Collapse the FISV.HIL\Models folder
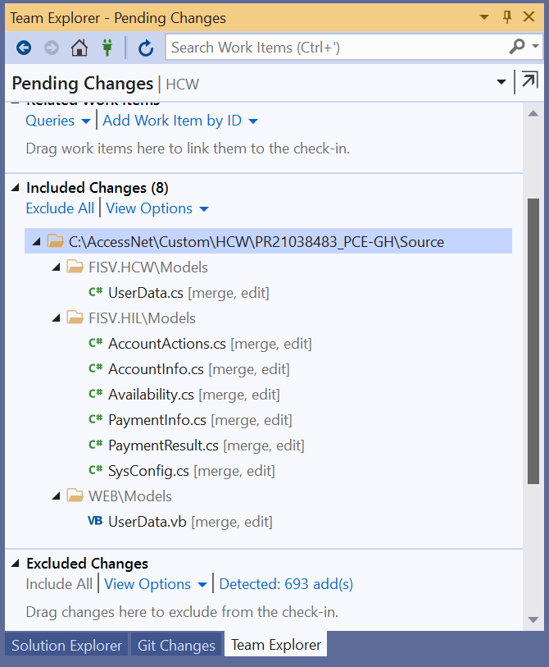 tap(54, 318)
